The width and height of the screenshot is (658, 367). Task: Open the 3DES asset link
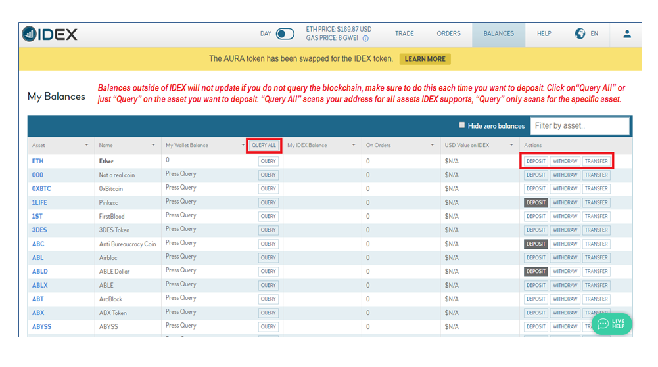(39, 230)
